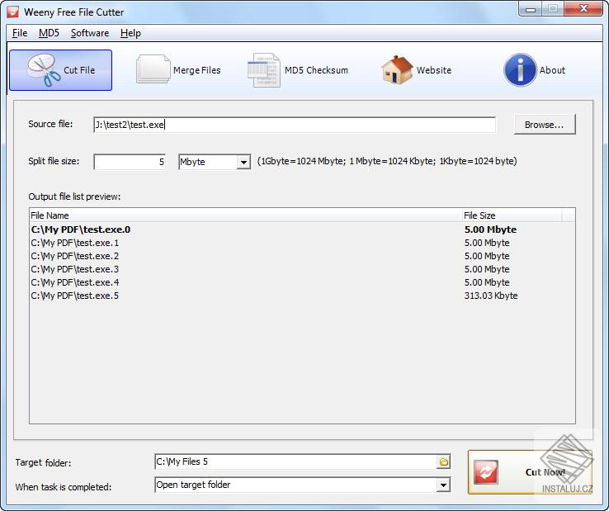Click the target folder browse icon
The height and width of the screenshot is (511, 609).
(443, 462)
